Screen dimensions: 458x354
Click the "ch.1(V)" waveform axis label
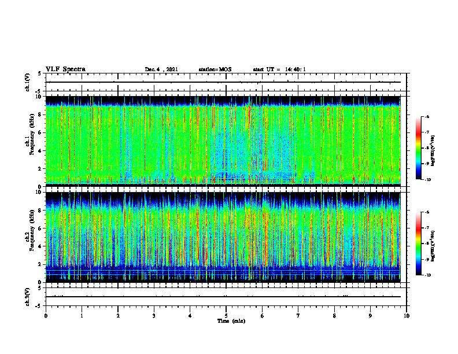(28, 82)
